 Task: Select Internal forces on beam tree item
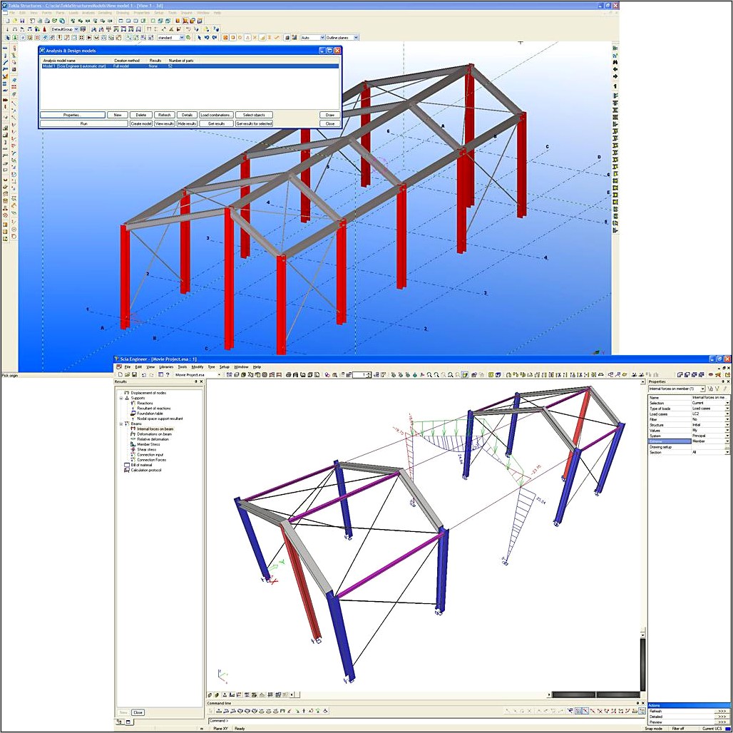pos(155,429)
